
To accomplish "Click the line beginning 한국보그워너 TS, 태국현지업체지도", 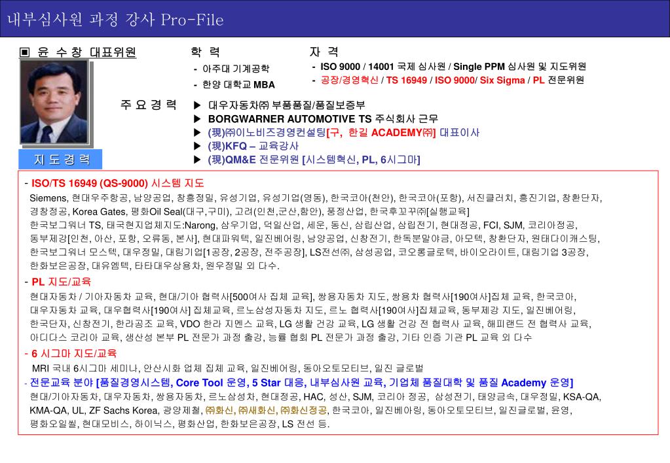I will pos(303,226).
